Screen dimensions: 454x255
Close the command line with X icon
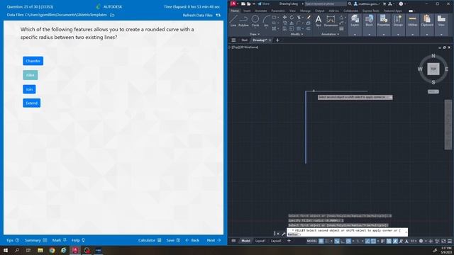pyautogui.click(x=278, y=234)
